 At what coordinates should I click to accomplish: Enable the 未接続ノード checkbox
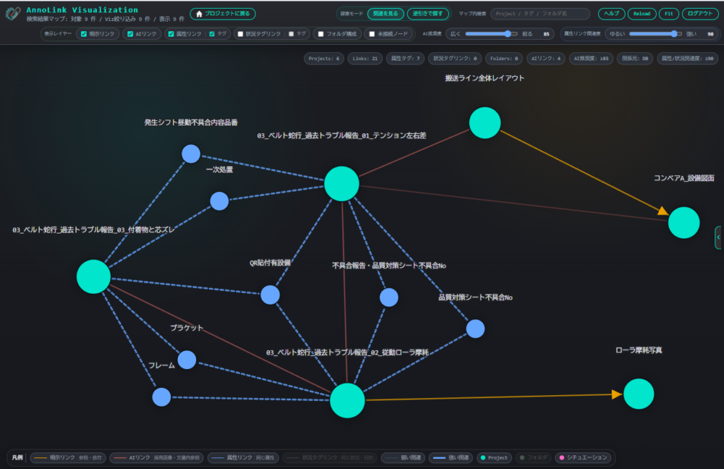click(371, 34)
